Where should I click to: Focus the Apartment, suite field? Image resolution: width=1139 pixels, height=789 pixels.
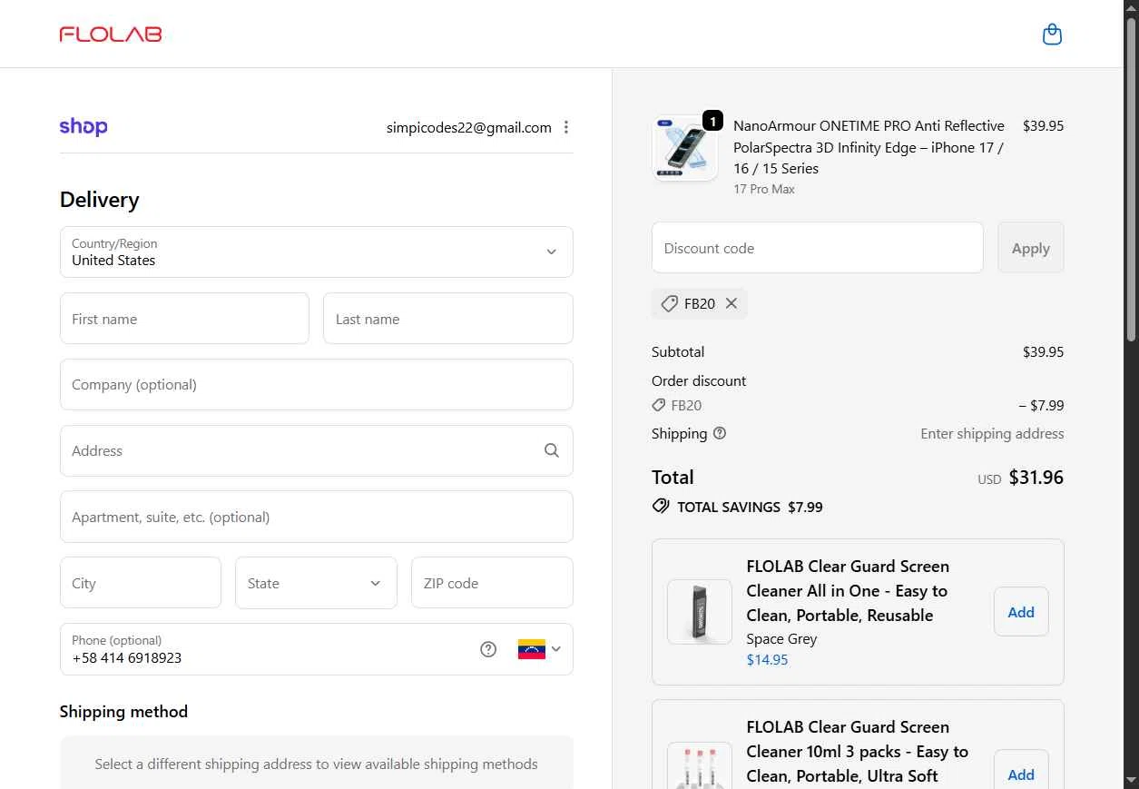(317, 517)
